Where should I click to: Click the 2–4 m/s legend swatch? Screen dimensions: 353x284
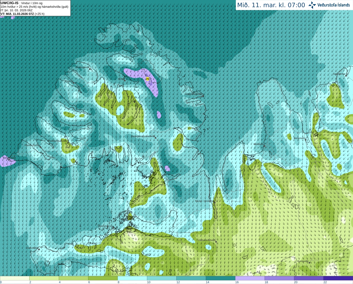(x=44, y=278)
